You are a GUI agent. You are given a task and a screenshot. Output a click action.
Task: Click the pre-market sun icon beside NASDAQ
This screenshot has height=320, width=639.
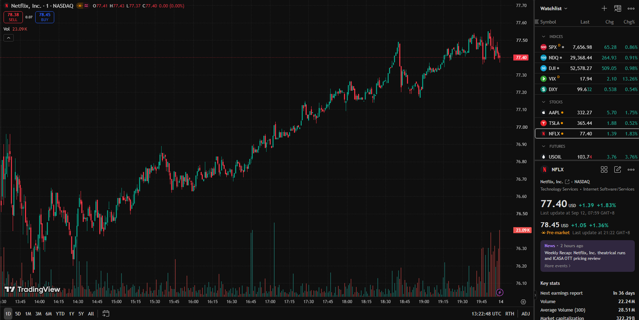(80, 5)
